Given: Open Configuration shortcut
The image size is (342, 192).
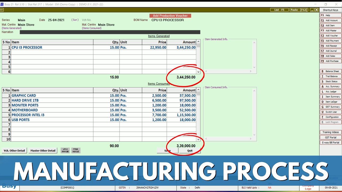Looking at the screenshot, I should (x=331, y=117).
